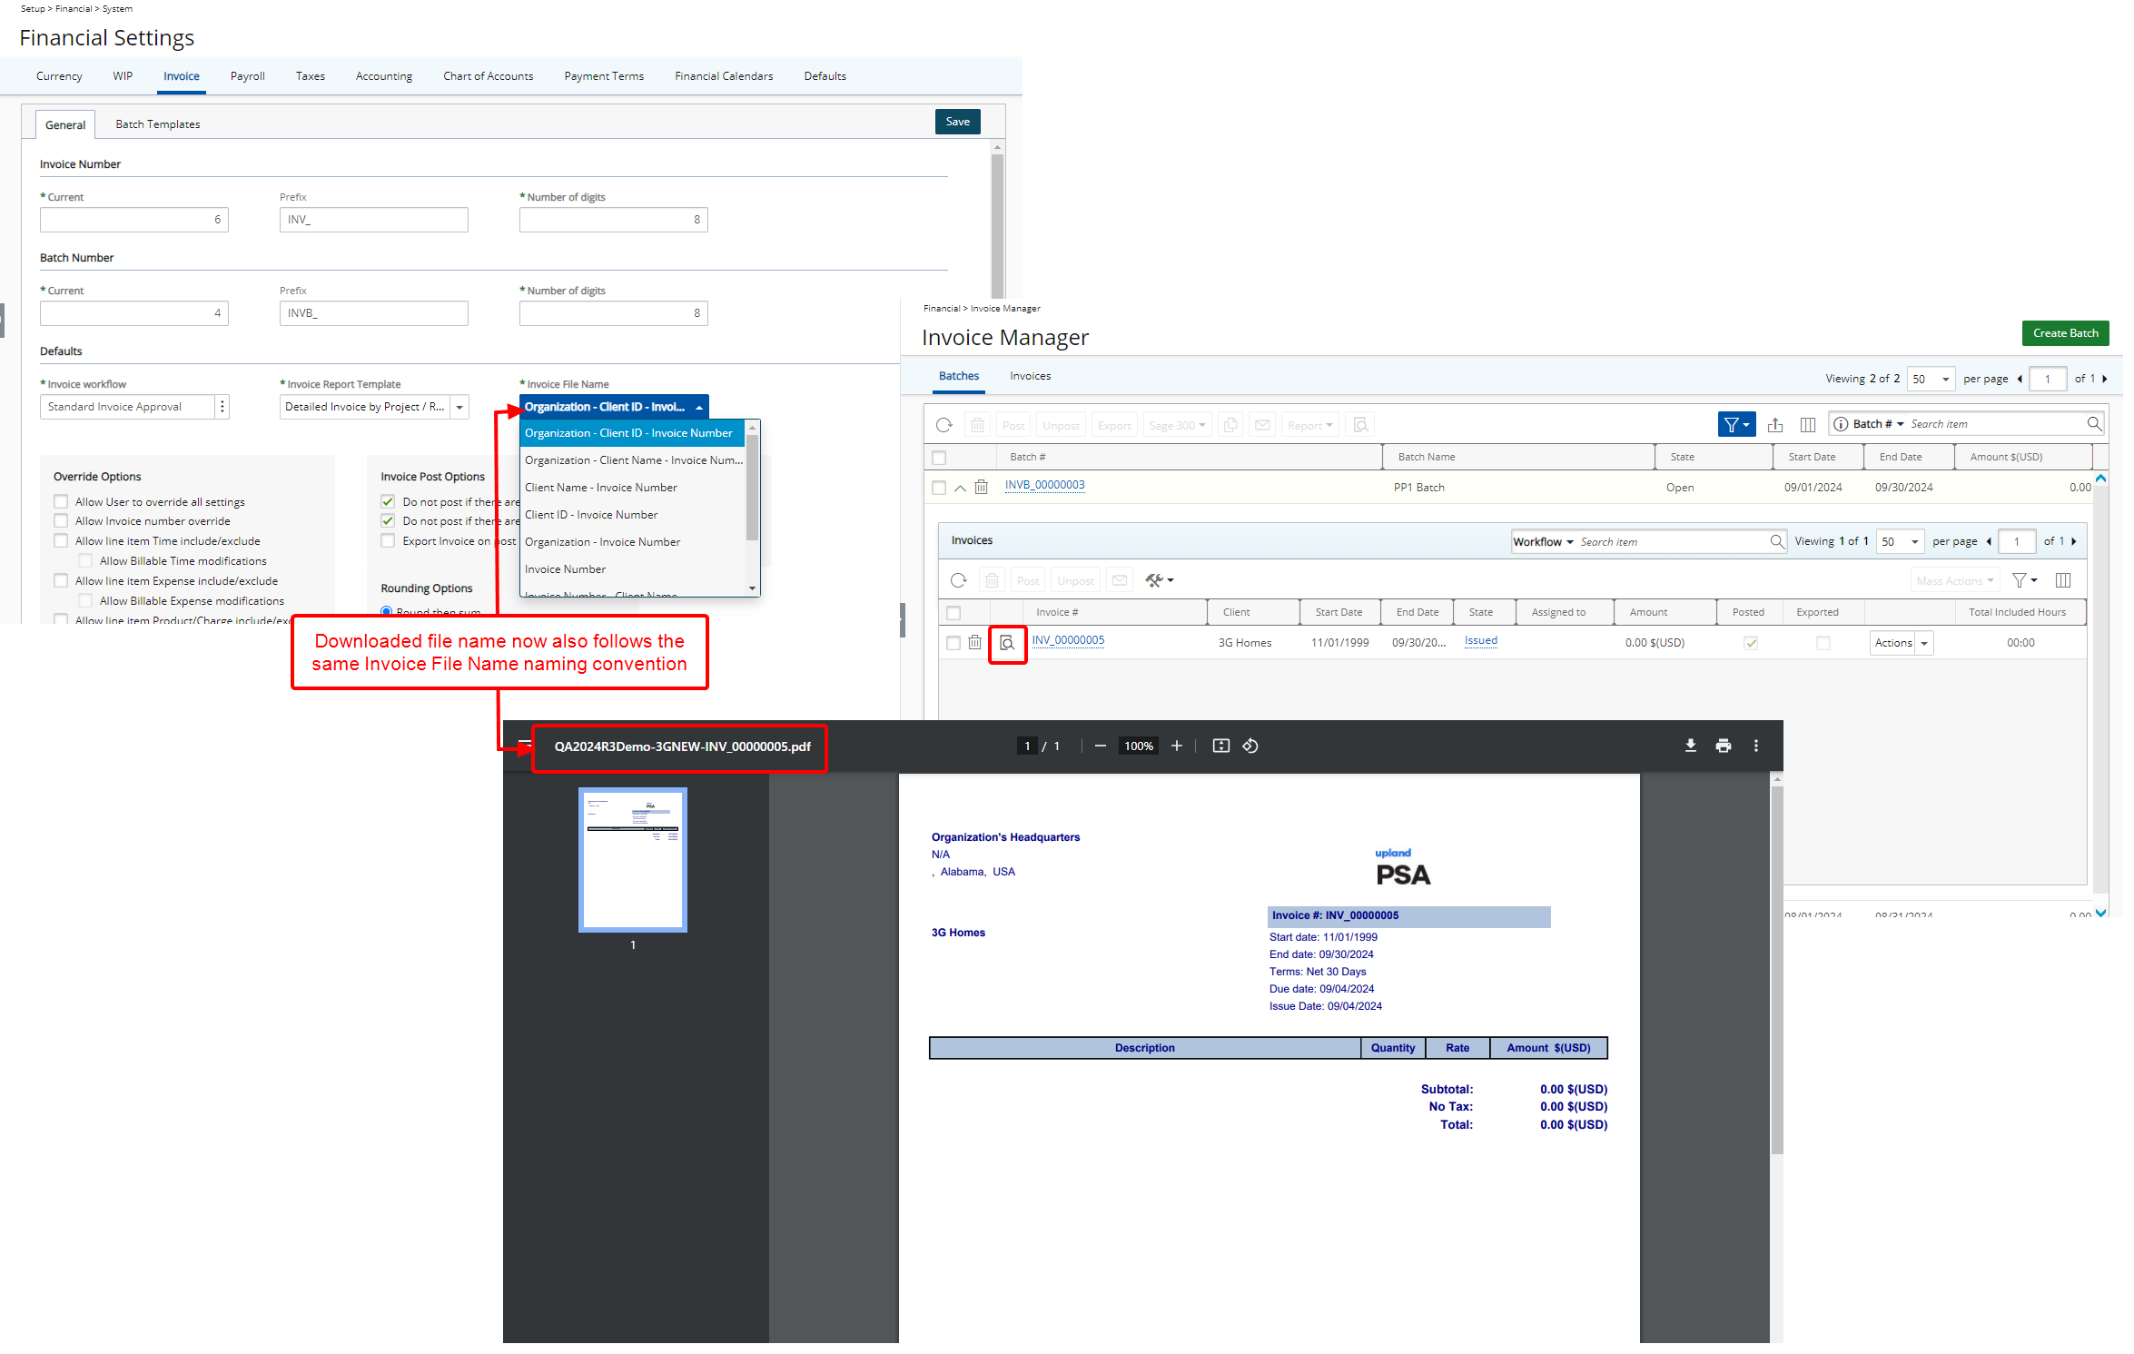This screenshot has width=2134, height=1354.
Task: Preview invoice INV_00000005 with the magnifier icon
Action: point(1008,643)
